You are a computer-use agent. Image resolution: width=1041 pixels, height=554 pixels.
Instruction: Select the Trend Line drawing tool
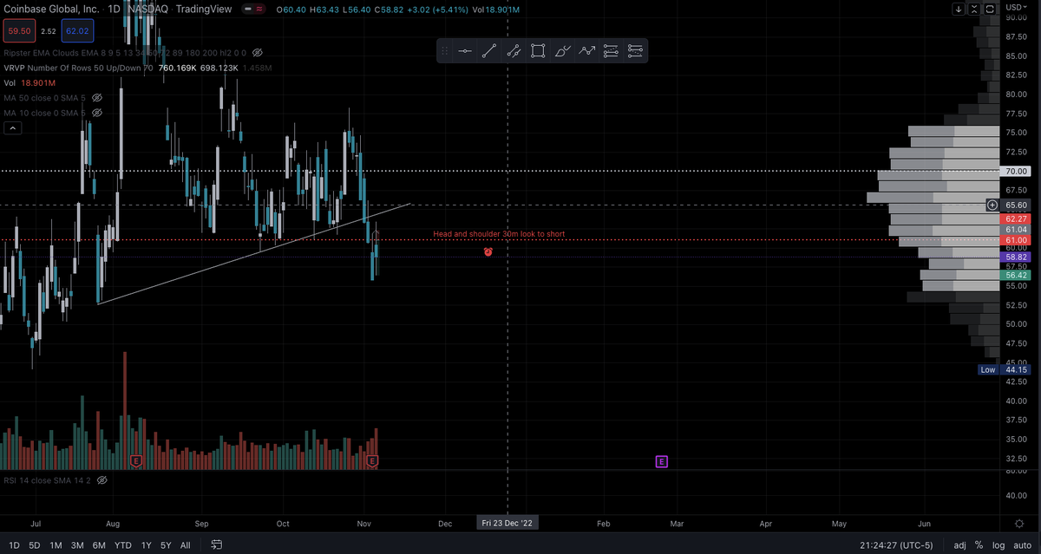coord(488,50)
